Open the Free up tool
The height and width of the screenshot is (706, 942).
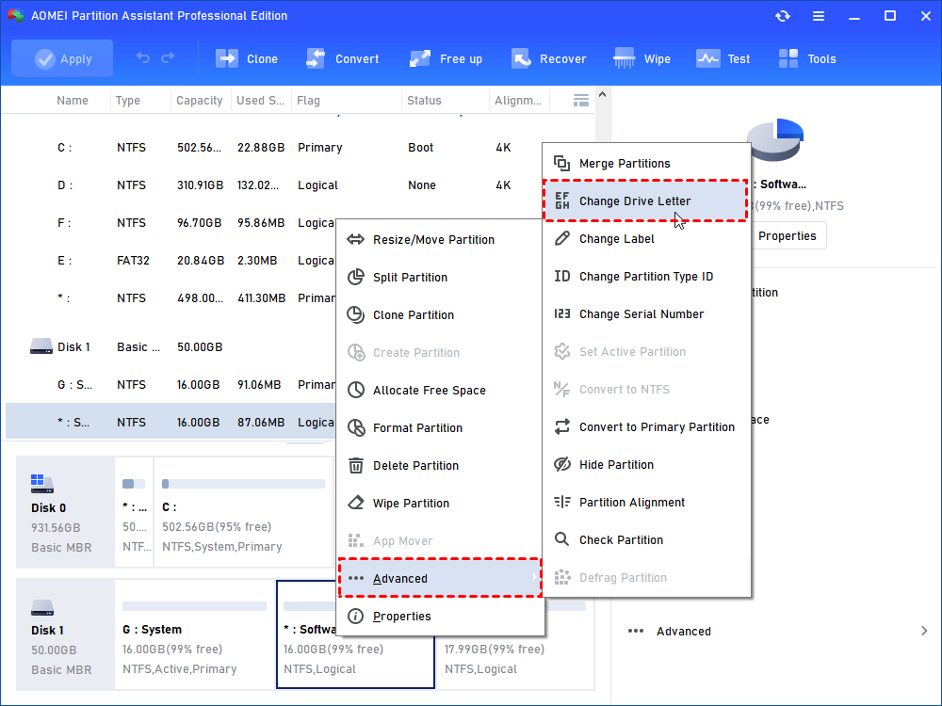446,58
